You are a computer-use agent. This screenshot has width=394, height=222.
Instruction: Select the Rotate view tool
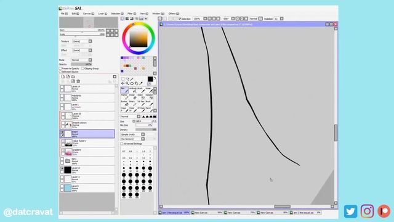click(132, 83)
